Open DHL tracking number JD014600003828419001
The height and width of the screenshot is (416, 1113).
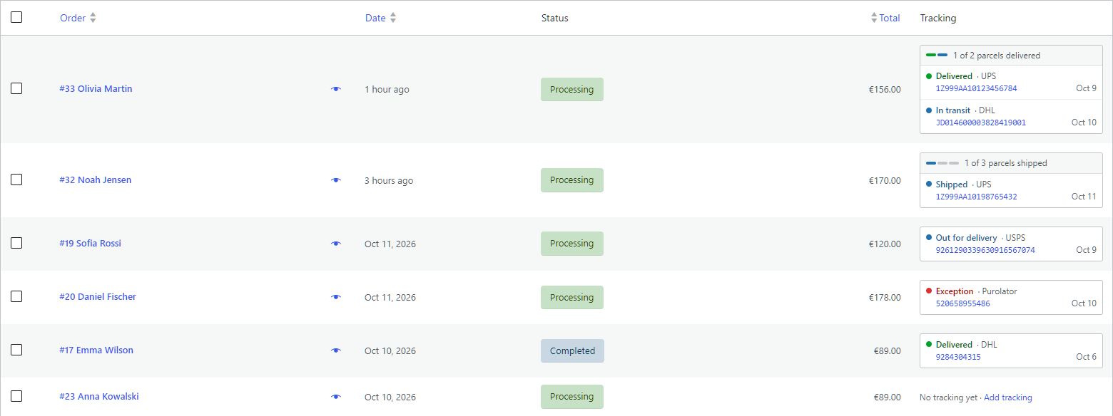tap(980, 123)
